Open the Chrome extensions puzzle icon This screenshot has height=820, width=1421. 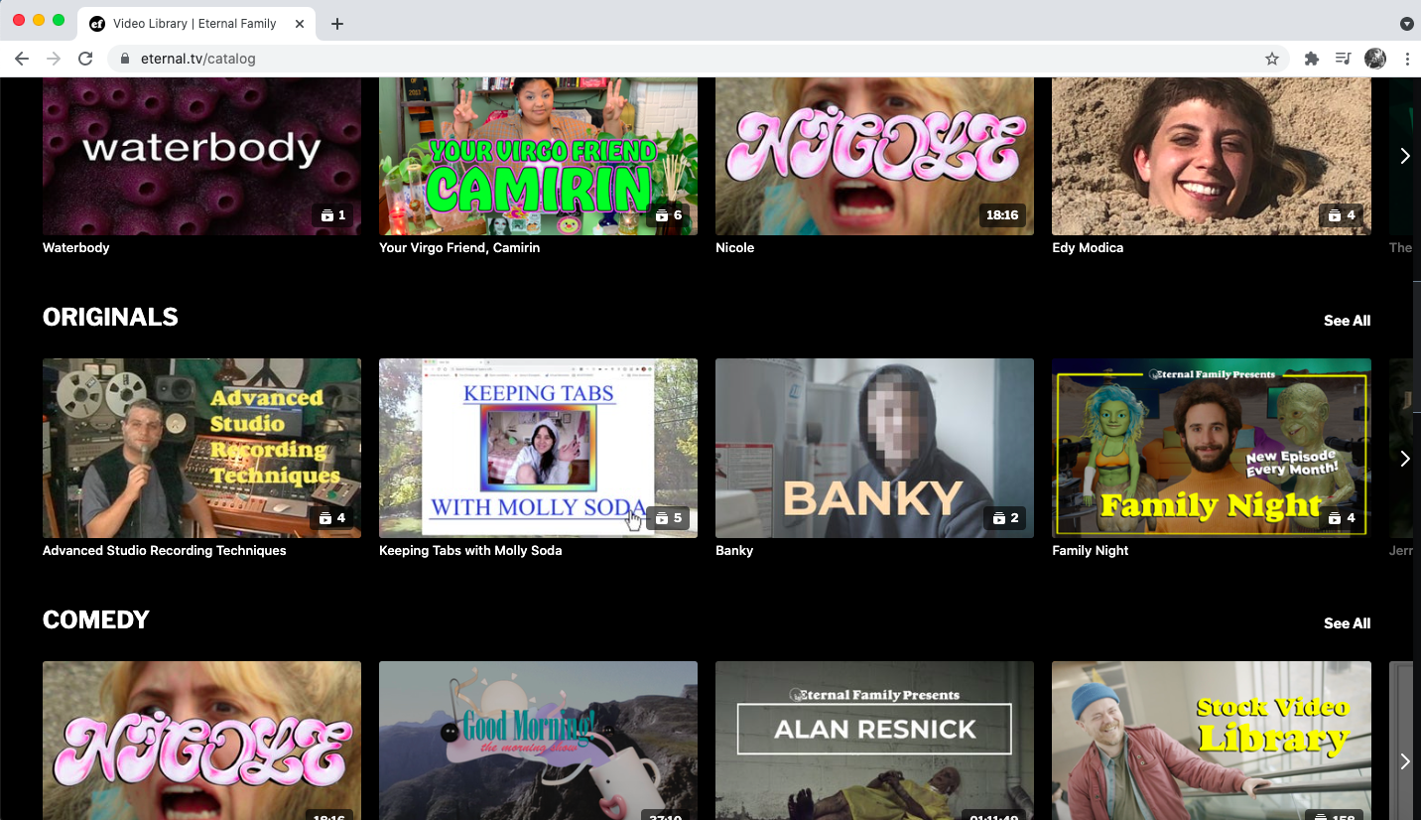1311,59
